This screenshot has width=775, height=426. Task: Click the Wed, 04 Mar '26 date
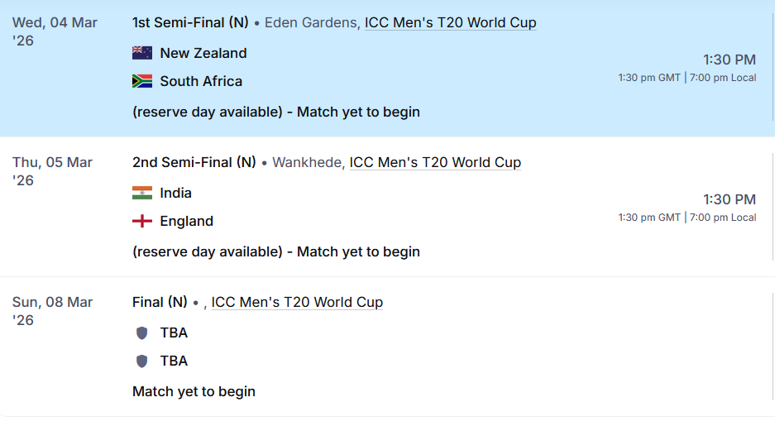tap(55, 31)
